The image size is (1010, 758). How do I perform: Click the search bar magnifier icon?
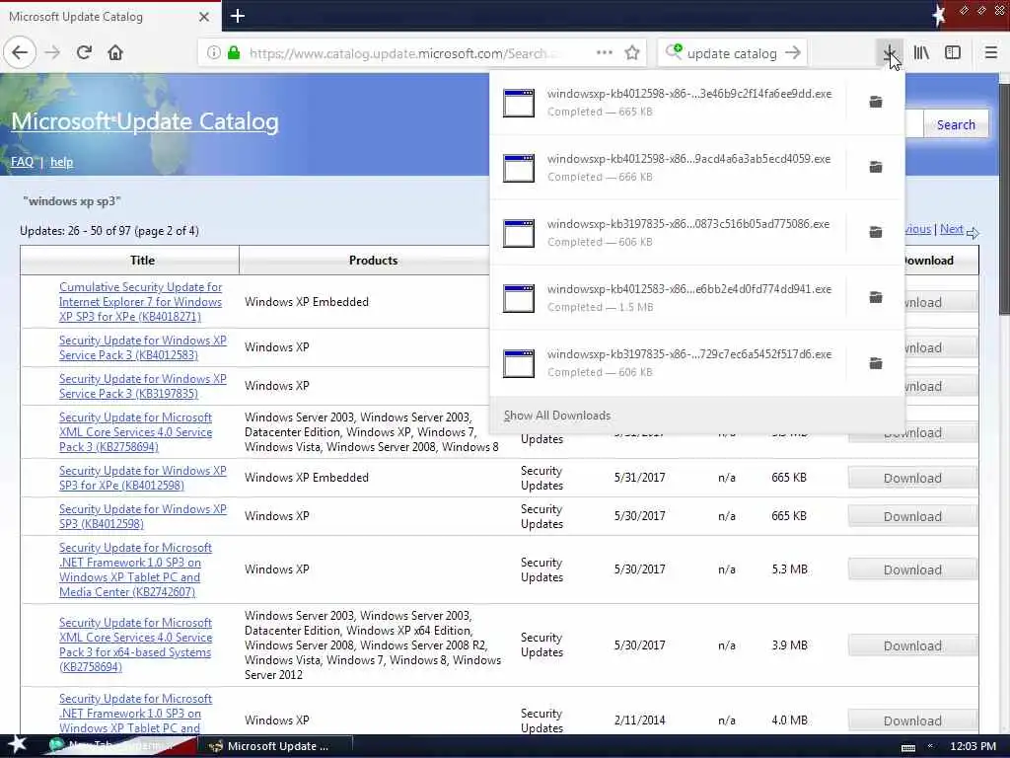(x=674, y=51)
